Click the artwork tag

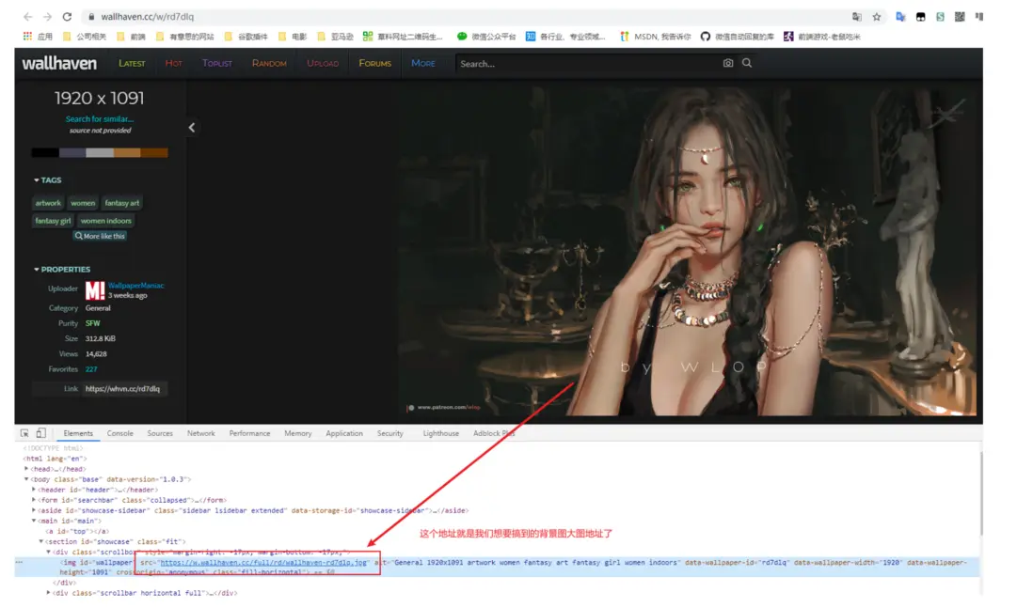[48, 203]
